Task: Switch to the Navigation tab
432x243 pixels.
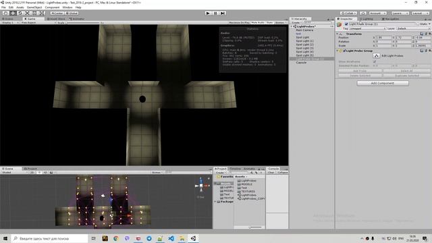Action: (x=391, y=19)
